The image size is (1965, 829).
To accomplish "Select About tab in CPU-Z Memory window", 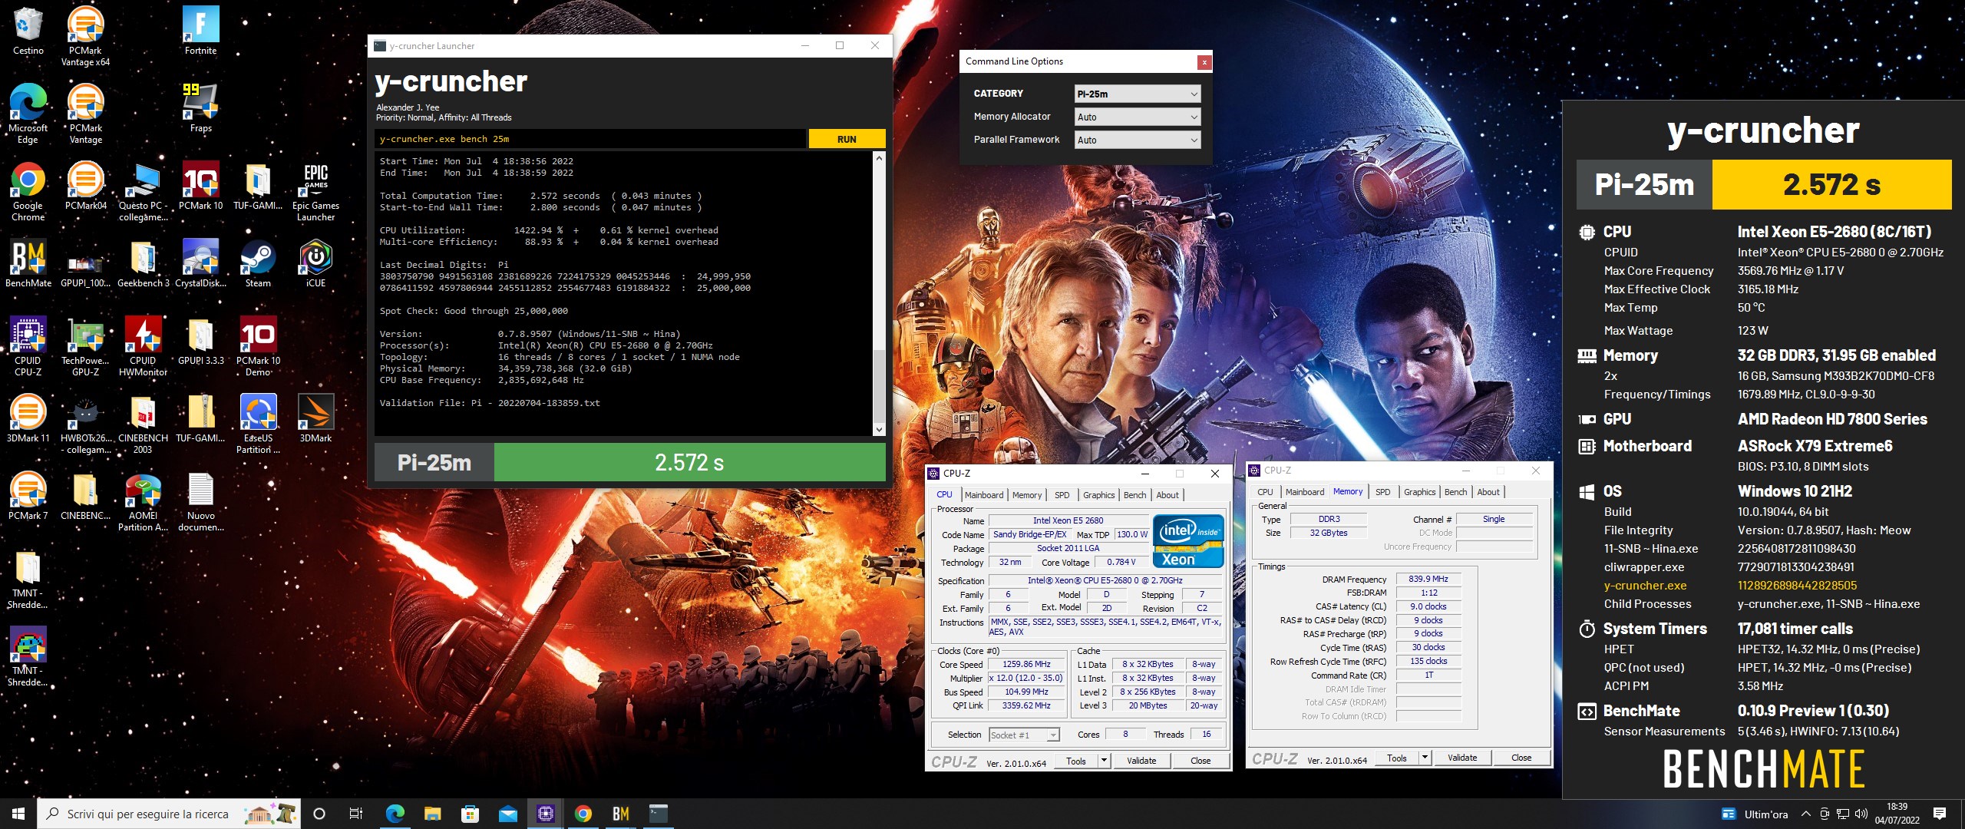I will tap(1488, 492).
